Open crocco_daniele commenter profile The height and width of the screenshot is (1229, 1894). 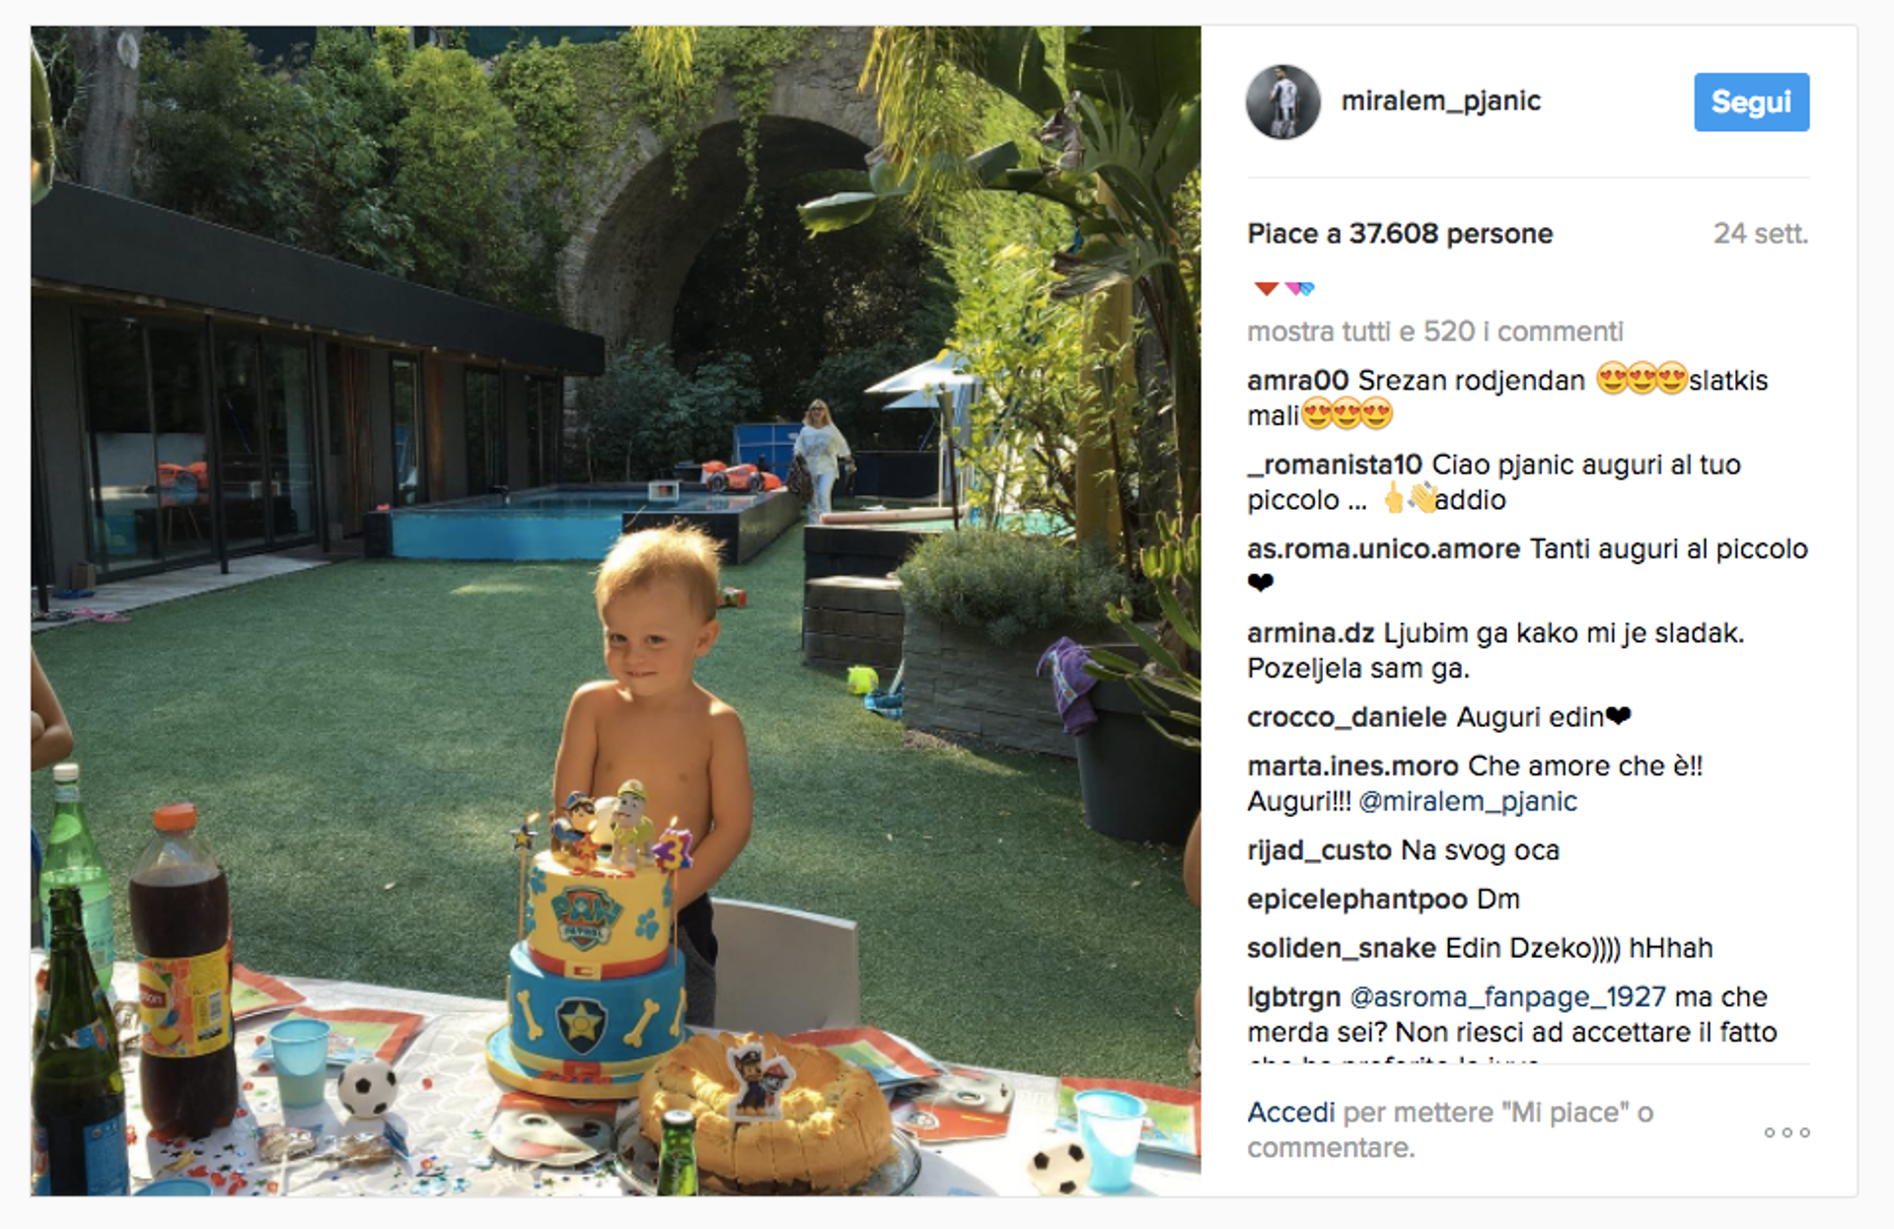pyautogui.click(x=1347, y=717)
